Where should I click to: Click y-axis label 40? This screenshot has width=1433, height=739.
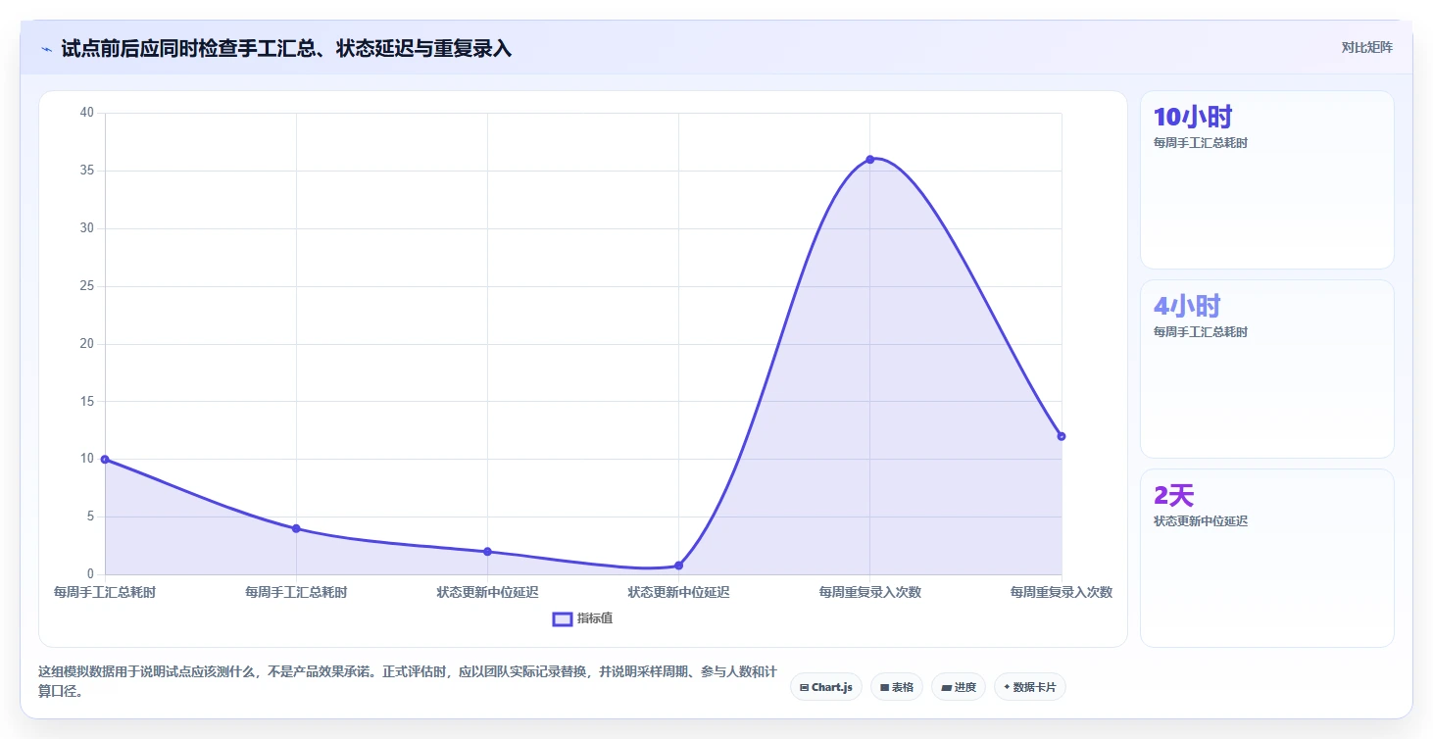(87, 113)
